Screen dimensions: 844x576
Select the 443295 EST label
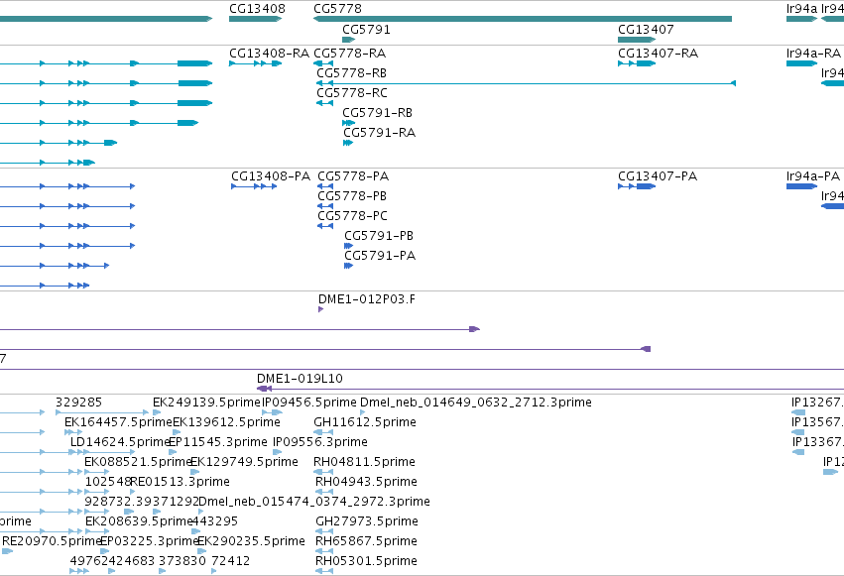[x=215, y=521]
